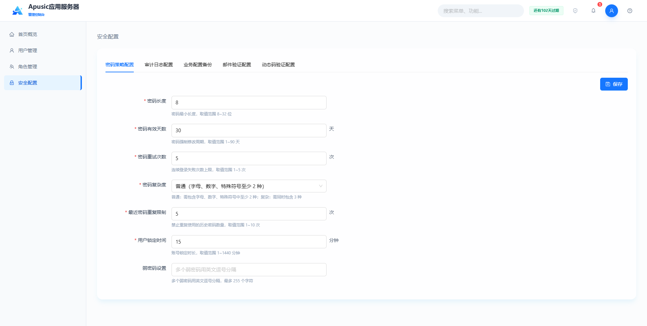Click the 弱密码设置 input field
This screenshot has width=647, height=326.
point(249,270)
